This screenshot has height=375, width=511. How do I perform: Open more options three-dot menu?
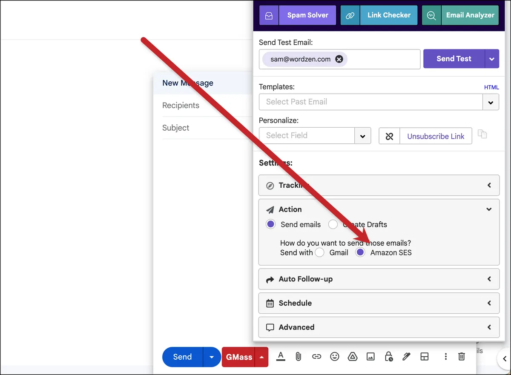[445, 357]
